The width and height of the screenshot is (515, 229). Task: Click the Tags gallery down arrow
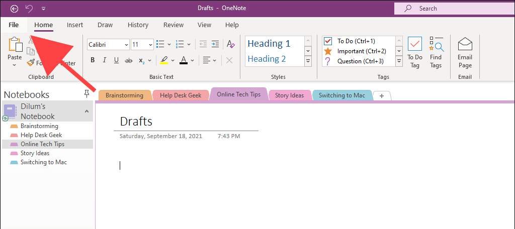pyautogui.click(x=399, y=51)
